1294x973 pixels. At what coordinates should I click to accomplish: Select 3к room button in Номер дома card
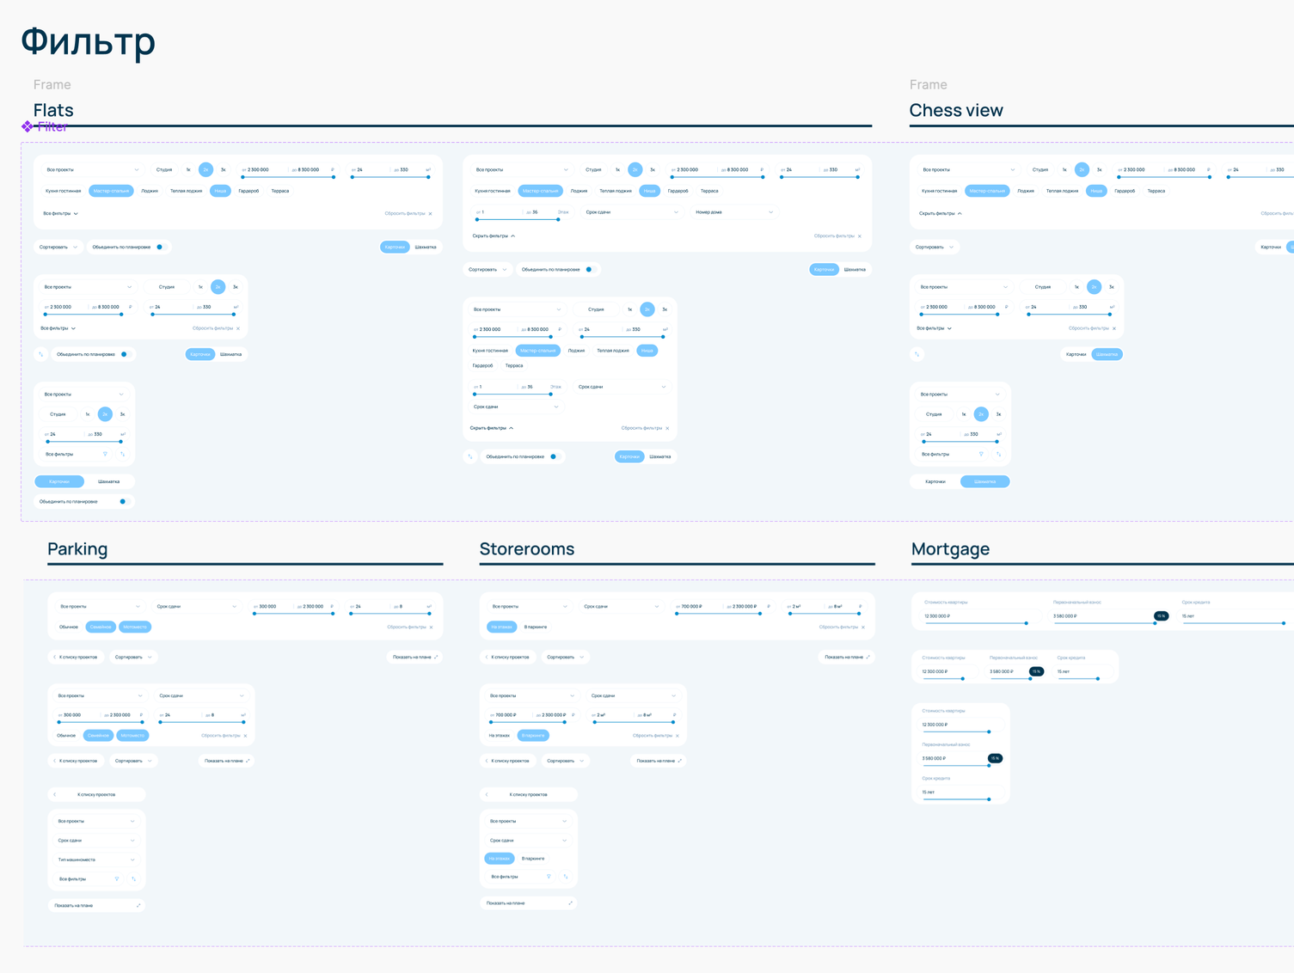tap(653, 169)
